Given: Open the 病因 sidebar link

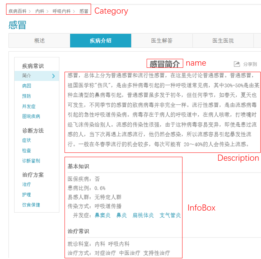Looking at the screenshot, I should click(27, 86).
